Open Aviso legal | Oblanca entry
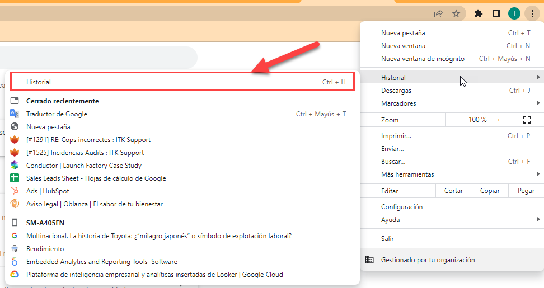Screen dimensions: 544x288 point(182,204)
